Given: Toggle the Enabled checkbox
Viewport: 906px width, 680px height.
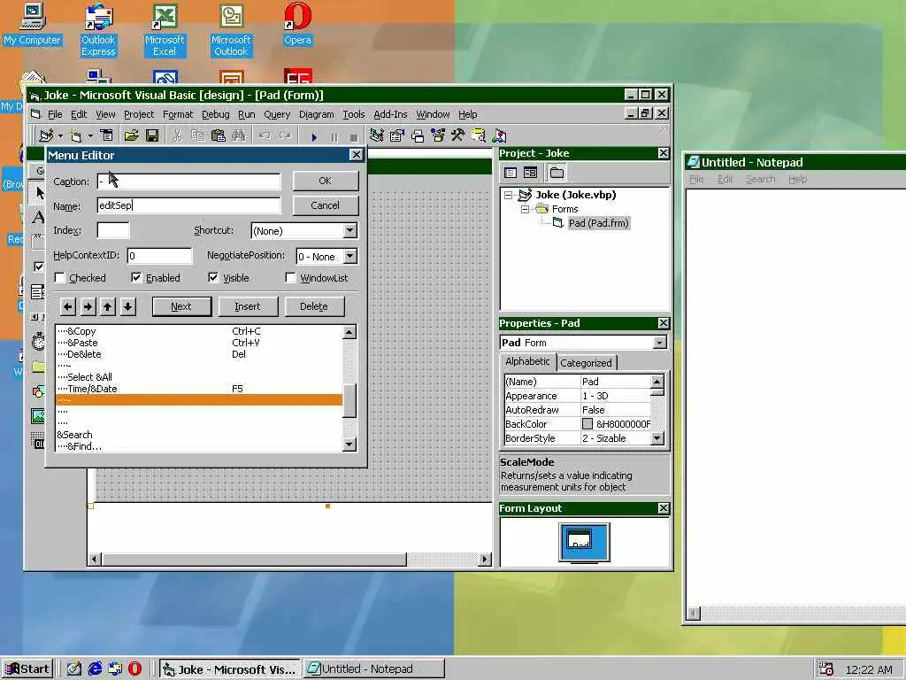Looking at the screenshot, I should (135, 277).
